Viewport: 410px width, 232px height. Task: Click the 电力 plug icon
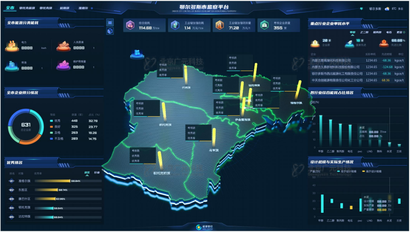coord(12,46)
